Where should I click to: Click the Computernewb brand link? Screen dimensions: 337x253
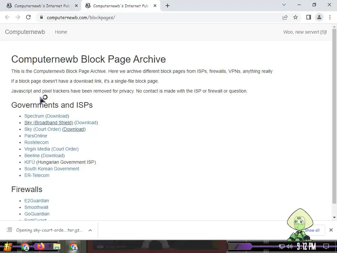(25, 32)
